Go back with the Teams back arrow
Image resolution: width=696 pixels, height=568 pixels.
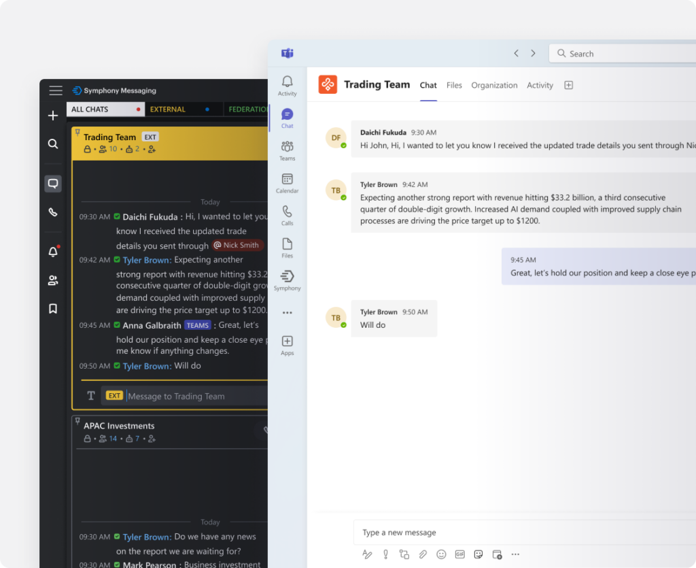point(516,53)
